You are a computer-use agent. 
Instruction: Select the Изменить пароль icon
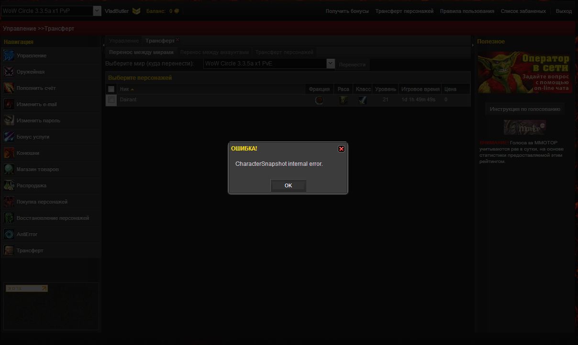(9, 120)
